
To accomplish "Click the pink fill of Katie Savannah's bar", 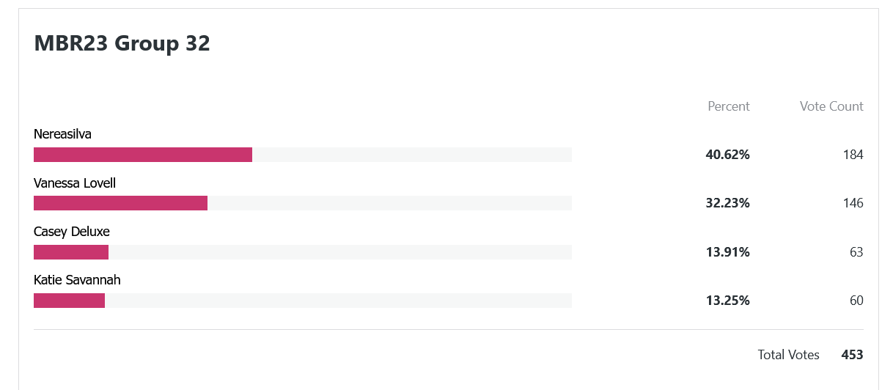I will (x=69, y=301).
